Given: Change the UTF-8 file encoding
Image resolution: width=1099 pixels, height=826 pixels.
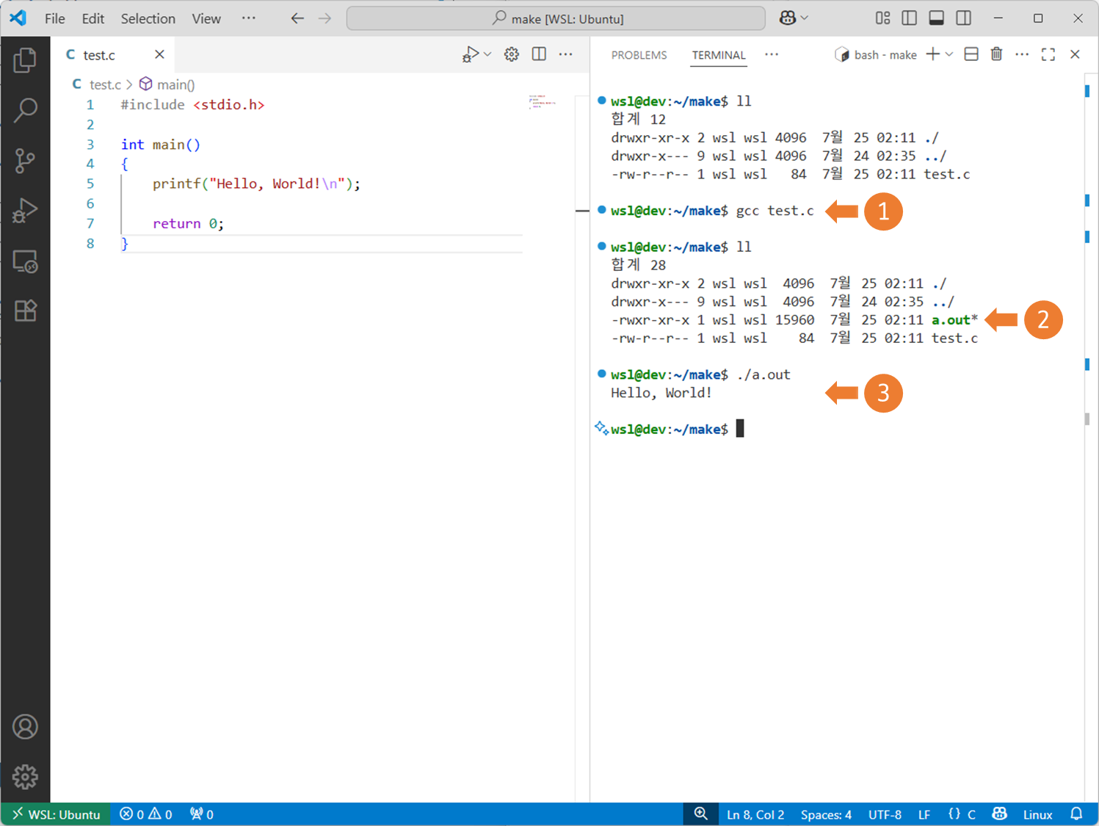Looking at the screenshot, I should pos(885,814).
